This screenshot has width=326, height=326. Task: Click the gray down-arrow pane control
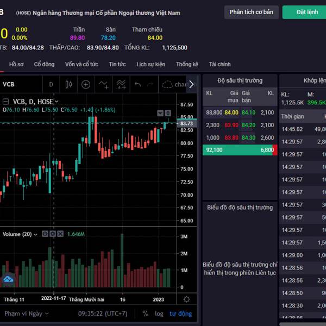160,113
